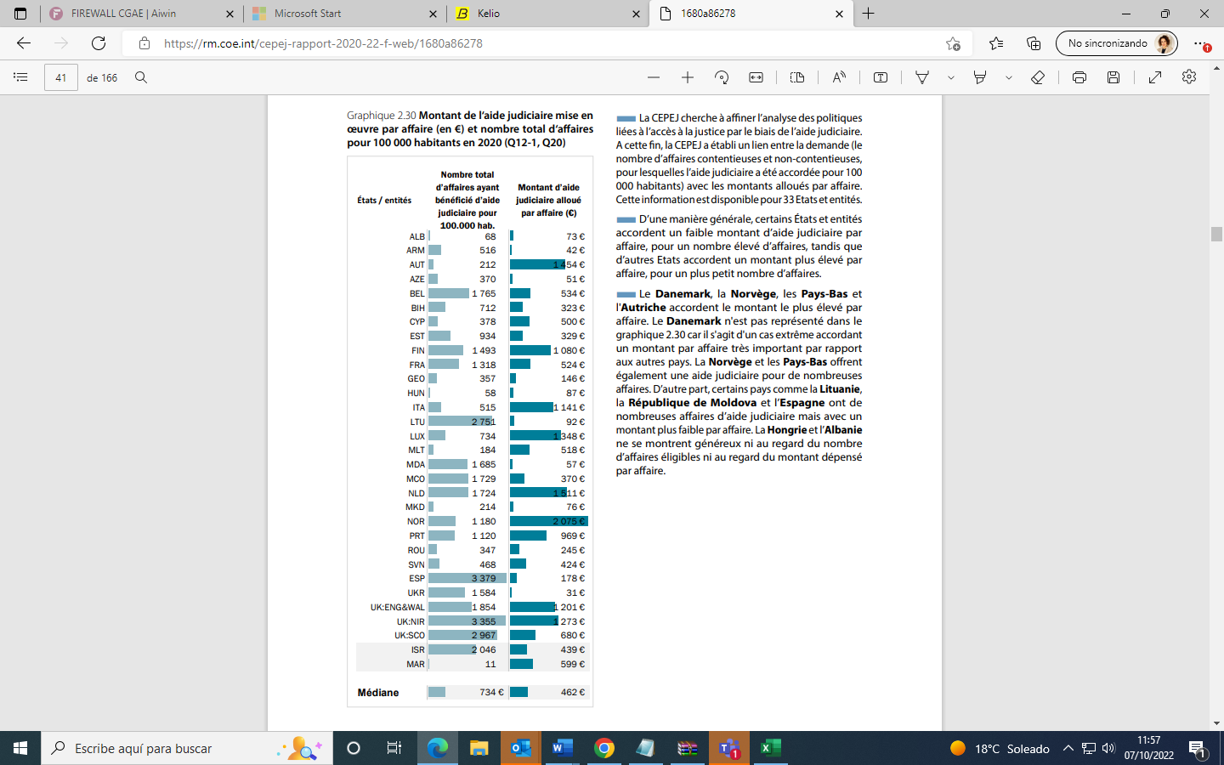This screenshot has width=1224, height=765.
Task: Open Word from the taskbar
Action: click(x=563, y=748)
